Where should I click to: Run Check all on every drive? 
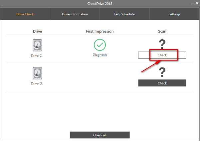(100, 135)
